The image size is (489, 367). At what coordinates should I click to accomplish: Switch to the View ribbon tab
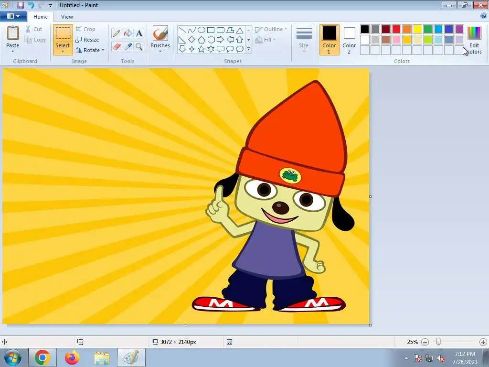(67, 17)
